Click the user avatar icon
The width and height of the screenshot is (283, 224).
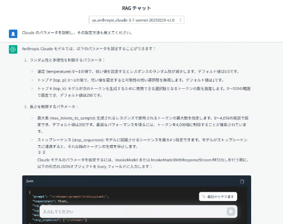click(13, 34)
